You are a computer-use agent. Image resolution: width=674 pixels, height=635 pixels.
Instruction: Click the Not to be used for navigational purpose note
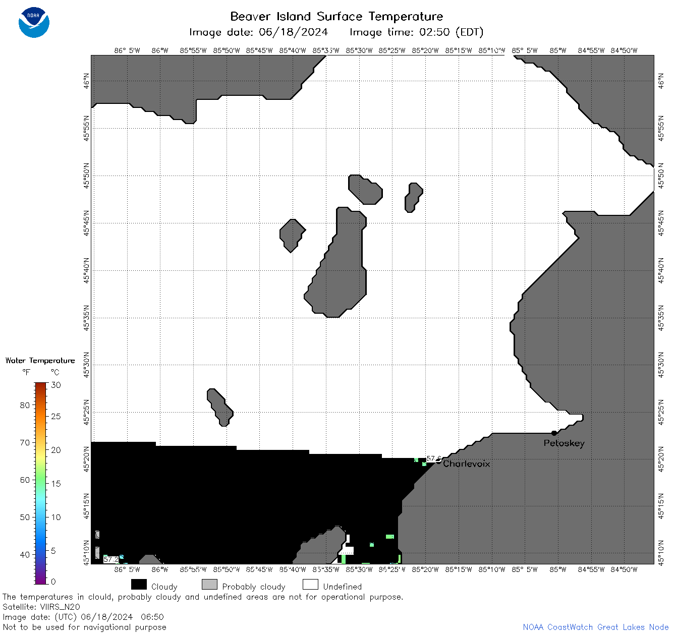(85, 627)
